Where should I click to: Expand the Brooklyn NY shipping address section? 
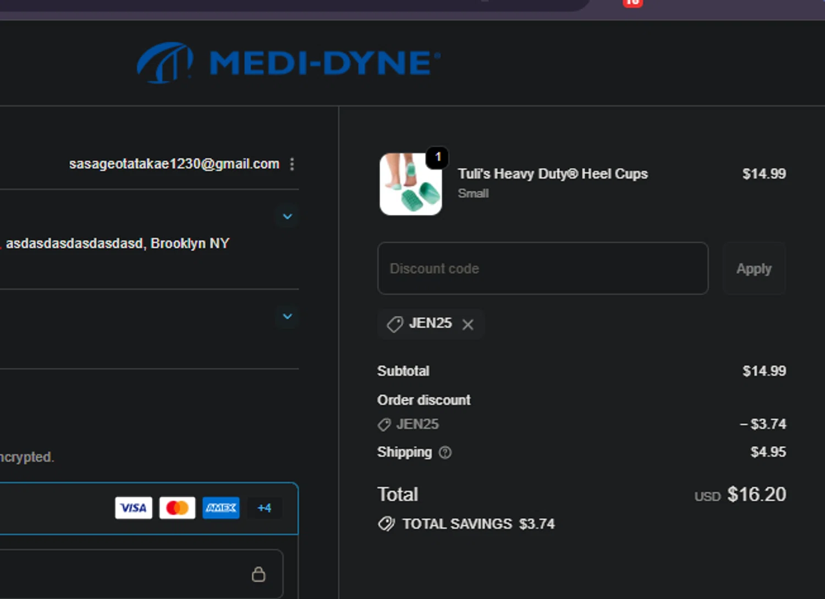tap(287, 217)
